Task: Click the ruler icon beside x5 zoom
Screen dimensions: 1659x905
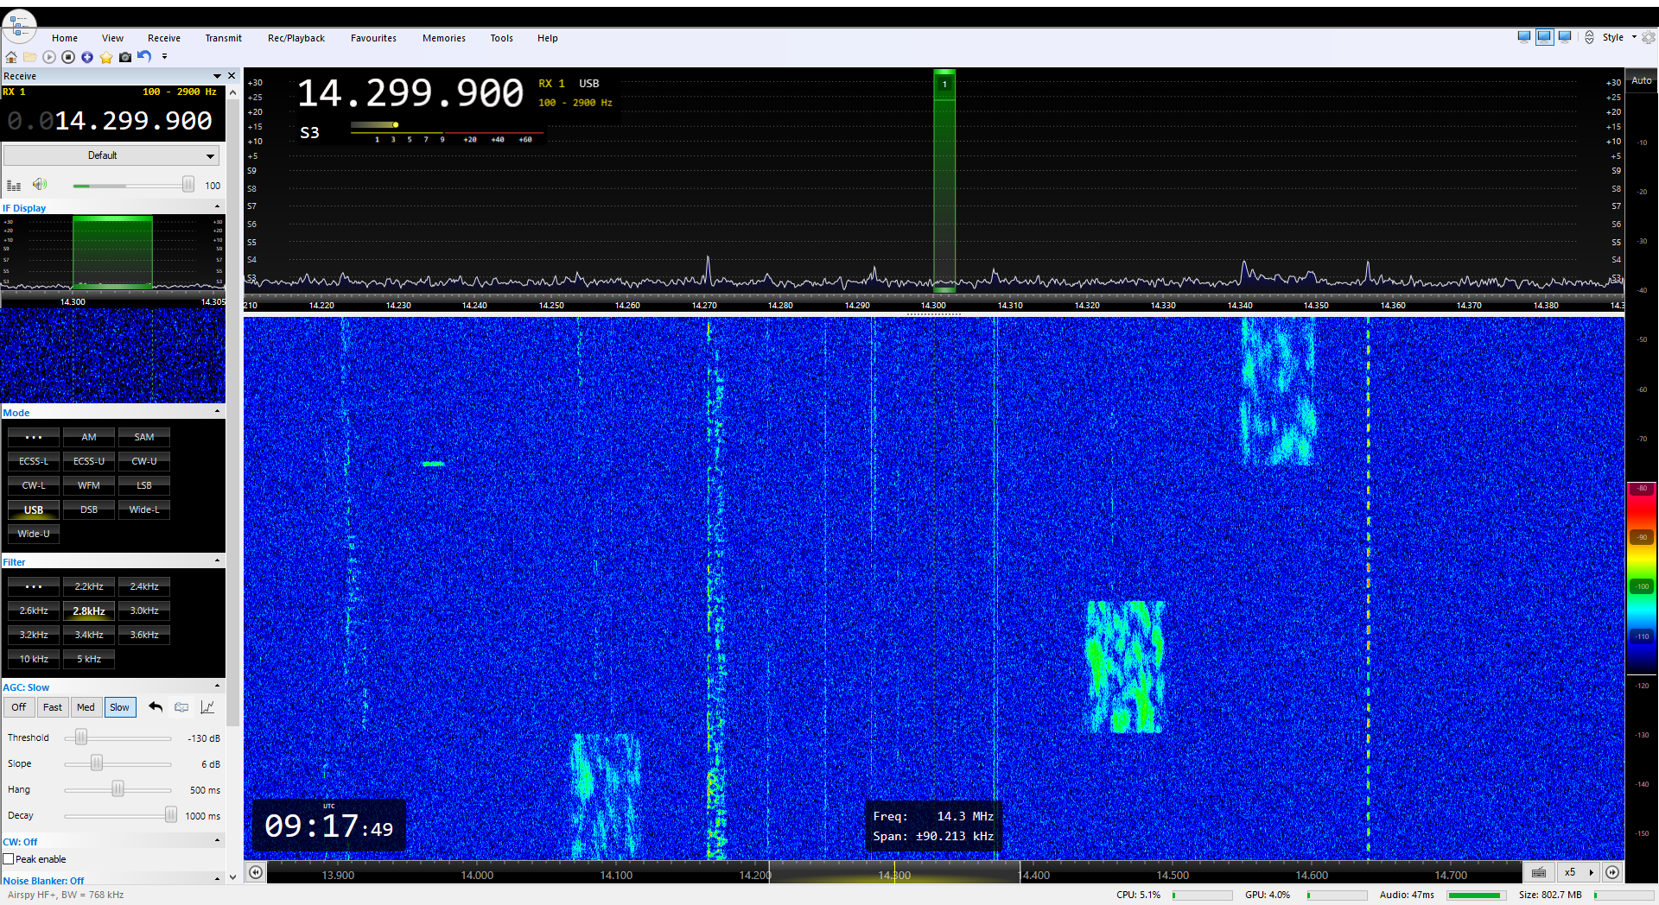Action: point(1539,872)
